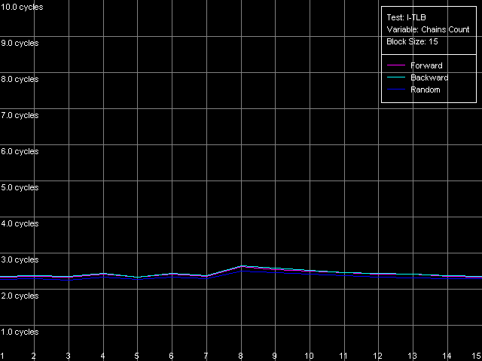The height and width of the screenshot is (361, 482).
Task: Click the 6.0 cycles axis label
Action: 20,151
